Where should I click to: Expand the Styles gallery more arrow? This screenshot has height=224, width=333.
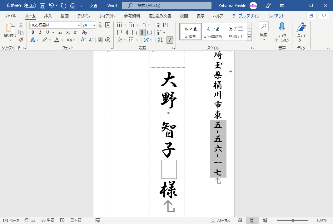tap(250, 37)
